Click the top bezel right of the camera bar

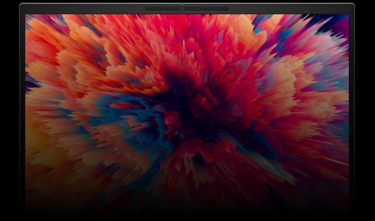(x=292, y=9)
